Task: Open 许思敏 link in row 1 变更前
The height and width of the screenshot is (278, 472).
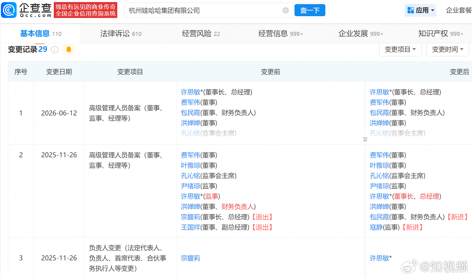Action: click(190, 92)
